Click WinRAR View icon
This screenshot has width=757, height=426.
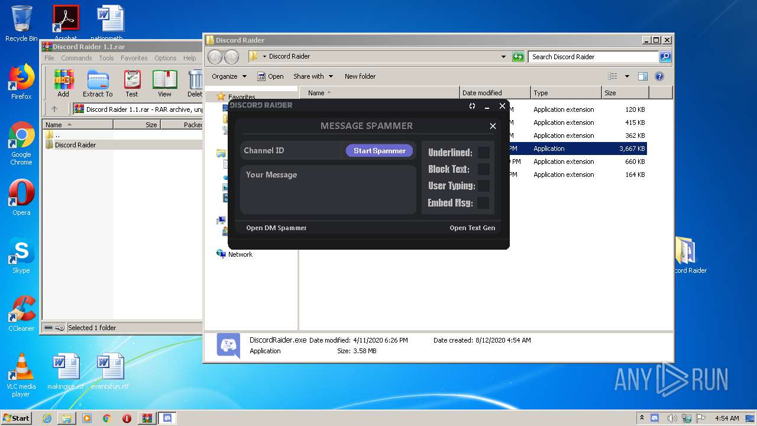164,83
